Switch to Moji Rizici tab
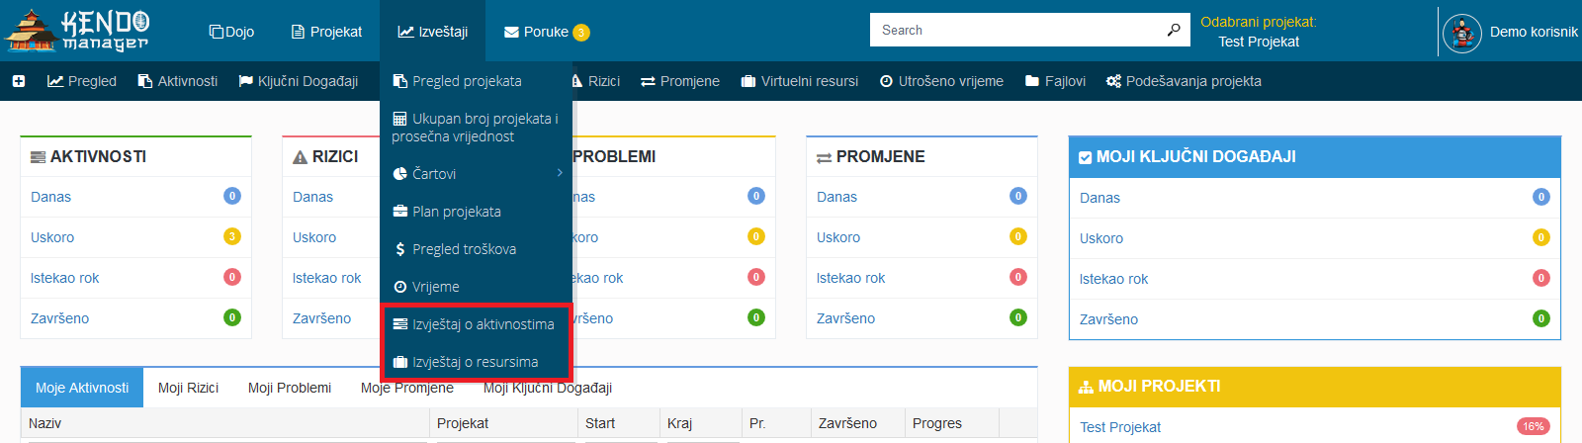This screenshot has height=443, width=1582. [188, 388]
